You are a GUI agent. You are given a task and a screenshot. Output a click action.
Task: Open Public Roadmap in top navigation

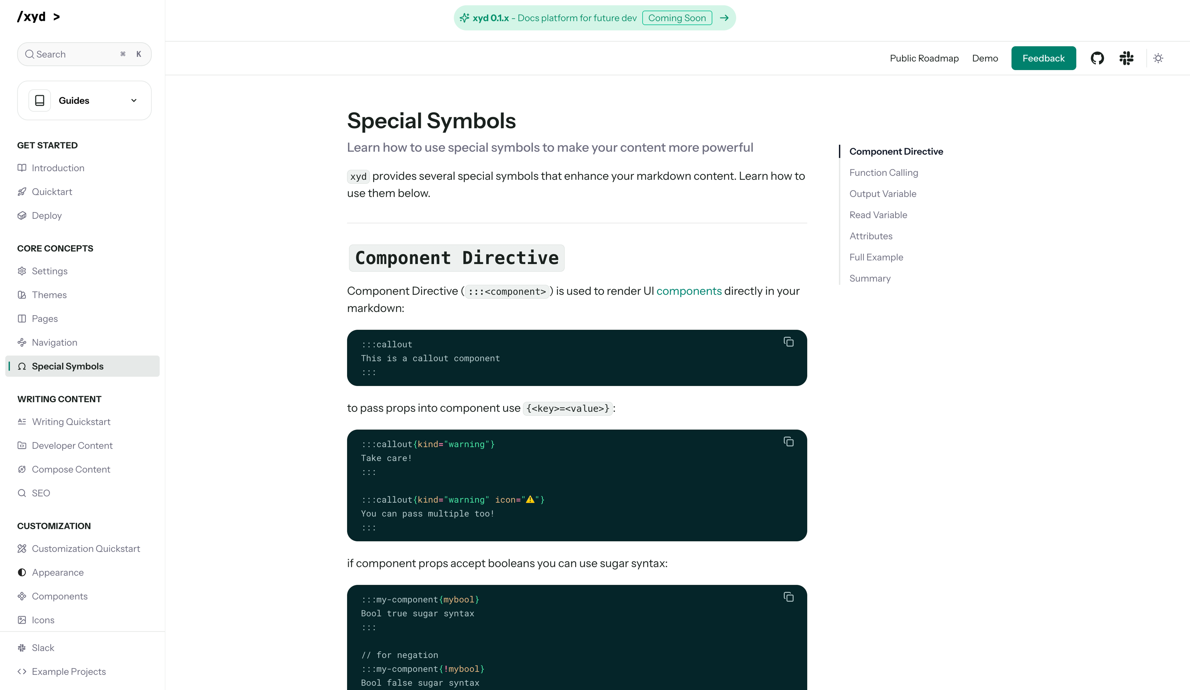coord(924,58)
